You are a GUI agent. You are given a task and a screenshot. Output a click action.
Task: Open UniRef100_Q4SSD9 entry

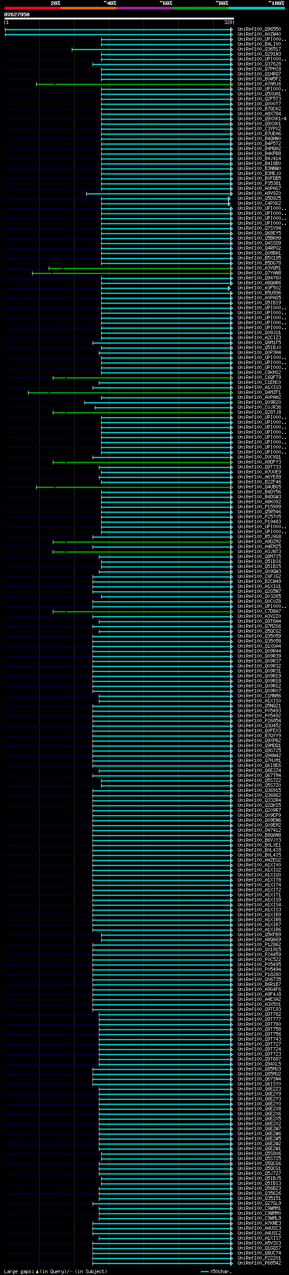tap(259, 243)
